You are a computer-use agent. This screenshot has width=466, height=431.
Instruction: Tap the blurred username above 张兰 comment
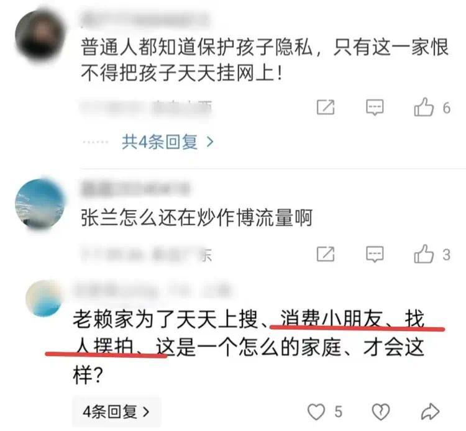coord(135,188)
